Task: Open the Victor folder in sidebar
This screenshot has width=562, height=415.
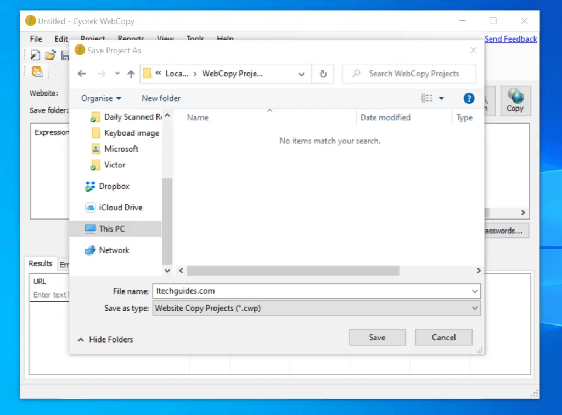Action: (108, 165)
